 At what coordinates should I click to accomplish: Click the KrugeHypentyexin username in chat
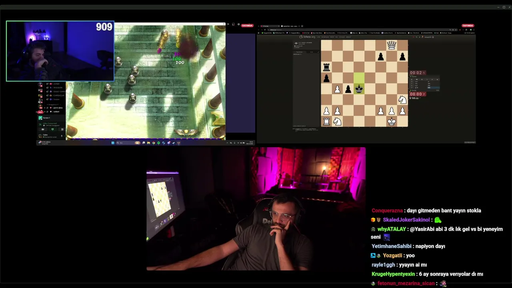click(x=393, y=274)
